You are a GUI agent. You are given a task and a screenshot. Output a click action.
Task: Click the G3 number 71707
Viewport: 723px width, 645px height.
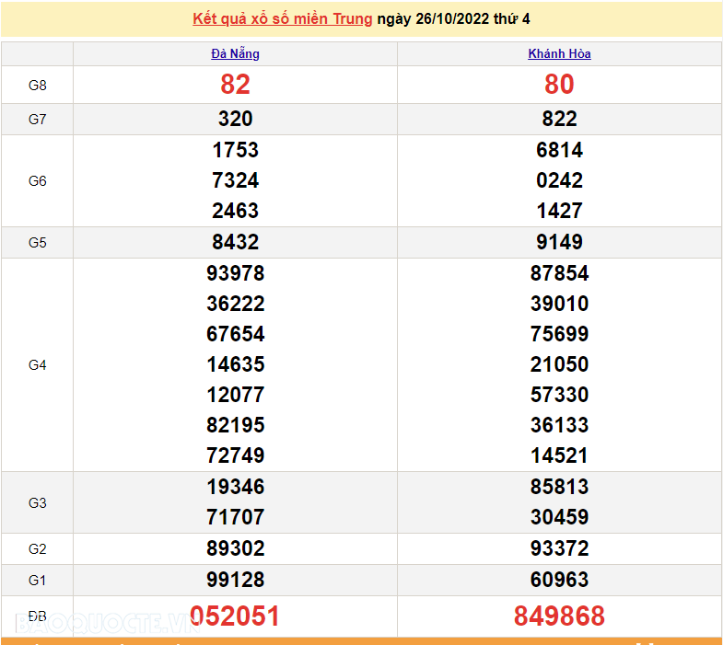click(x=235, y=517)
